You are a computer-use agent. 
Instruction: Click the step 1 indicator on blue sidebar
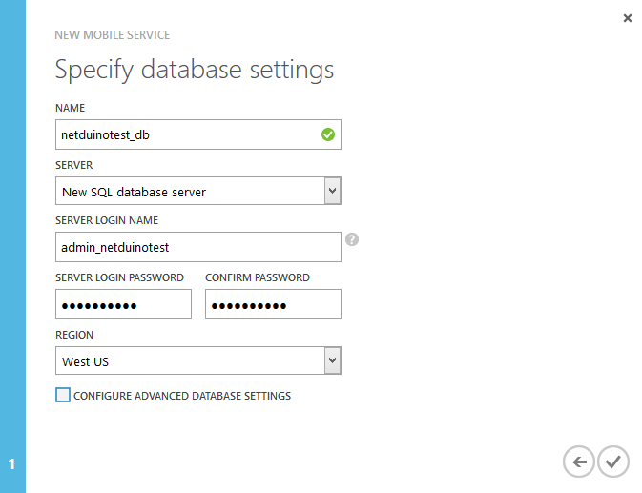coord(12,464)
